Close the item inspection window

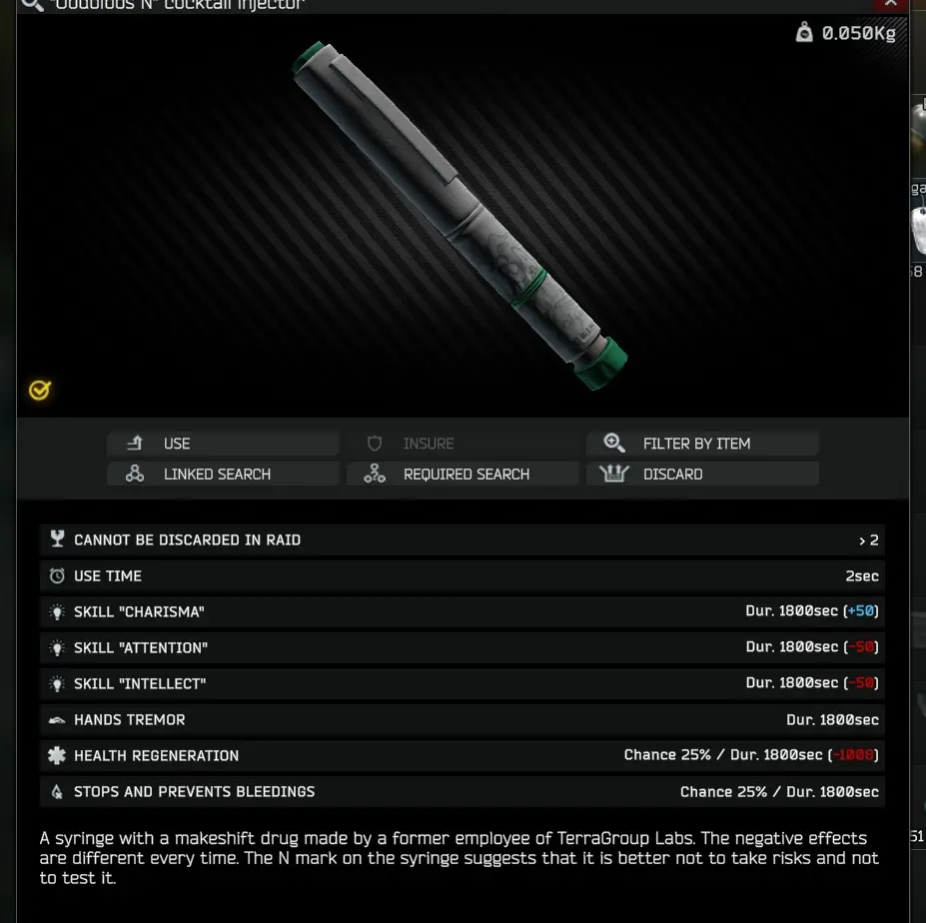click(891, 5)
